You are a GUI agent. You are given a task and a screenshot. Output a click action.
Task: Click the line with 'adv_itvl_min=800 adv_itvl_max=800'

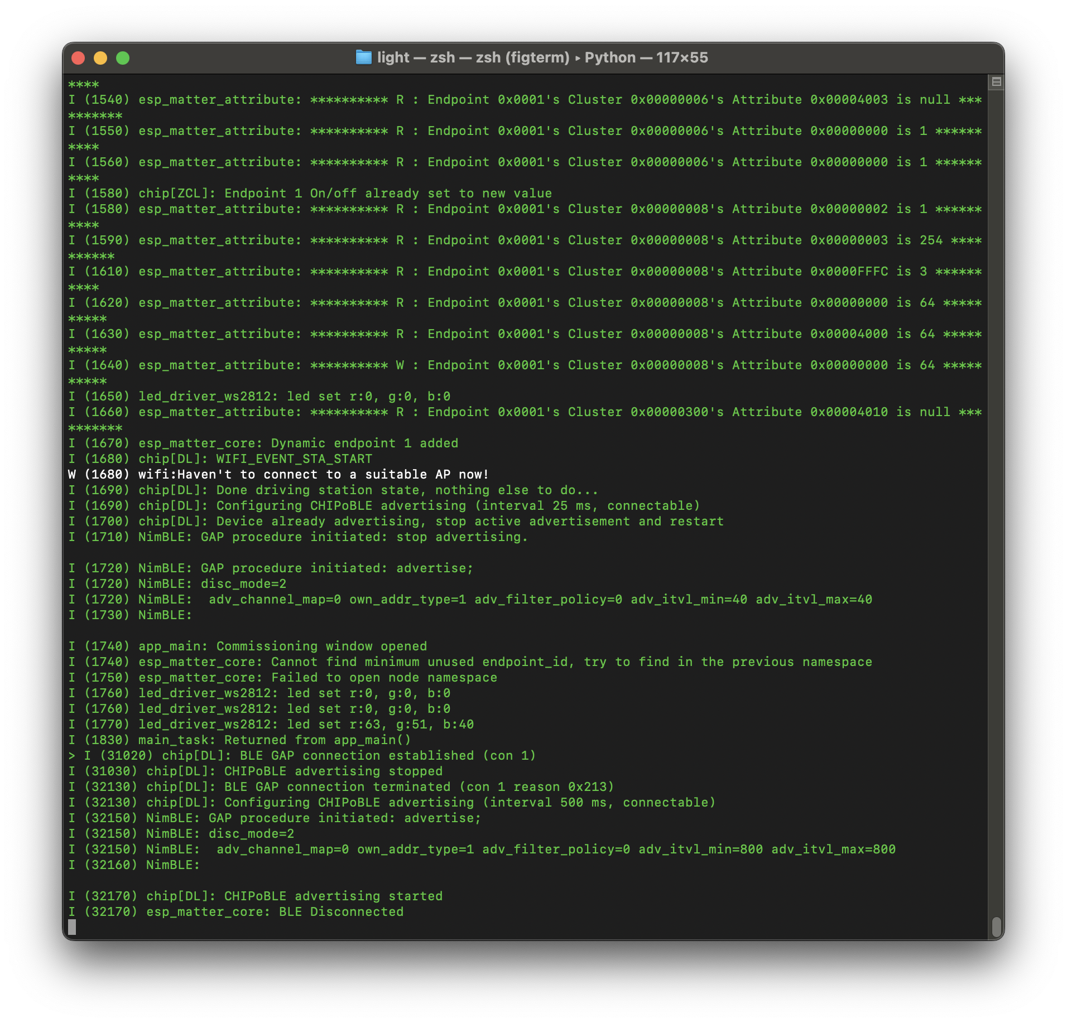[482, 849]
